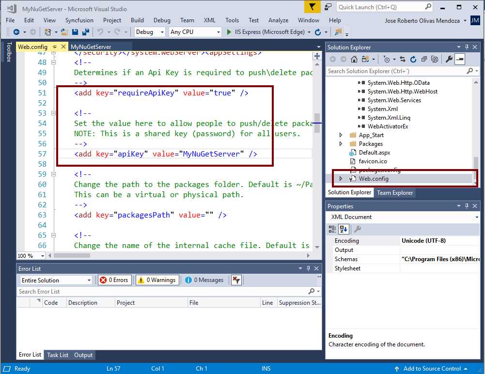Open the notifications flag icon in the title bar
This screenshot has width=485, height=374.
312,7
